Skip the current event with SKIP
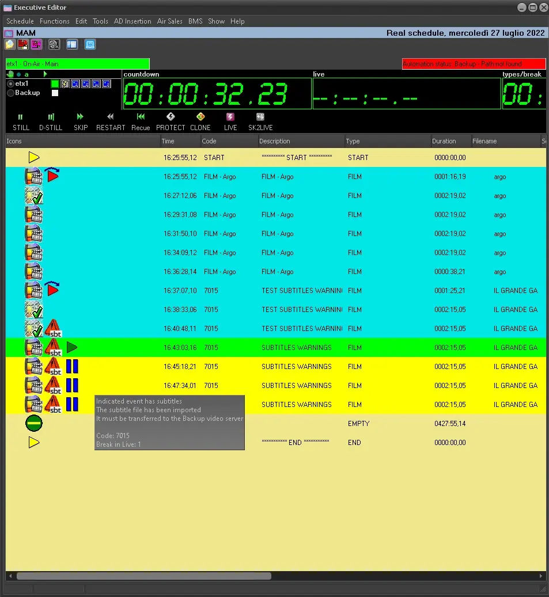The image size is (549, 597). (x=80, y=117)
